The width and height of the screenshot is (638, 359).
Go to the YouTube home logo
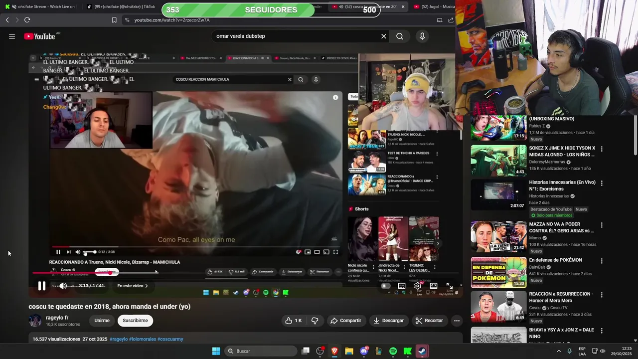tap(39, 36)
